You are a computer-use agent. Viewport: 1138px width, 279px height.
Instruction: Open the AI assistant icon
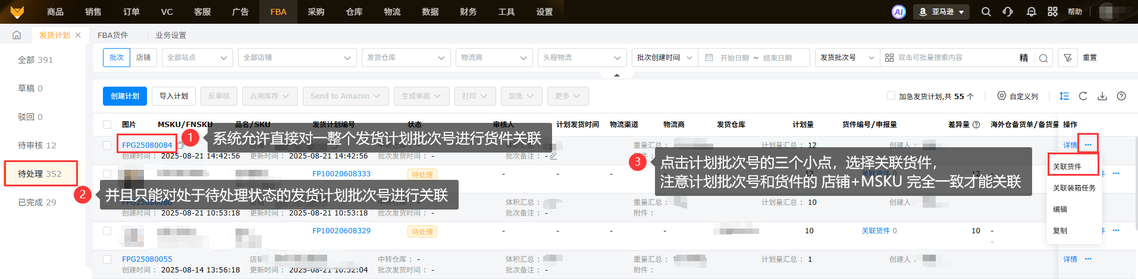click(898, 11)
